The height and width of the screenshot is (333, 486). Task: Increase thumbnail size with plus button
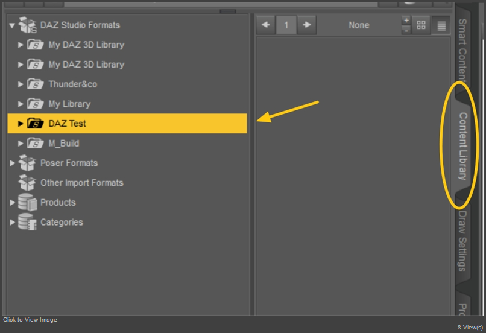pos(406,21)
